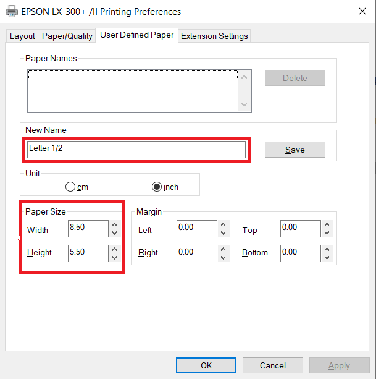Image resolution: width=376 pixels, height=379 pixels.
Task: Confirm the dialog with OK
Action: 206,365
